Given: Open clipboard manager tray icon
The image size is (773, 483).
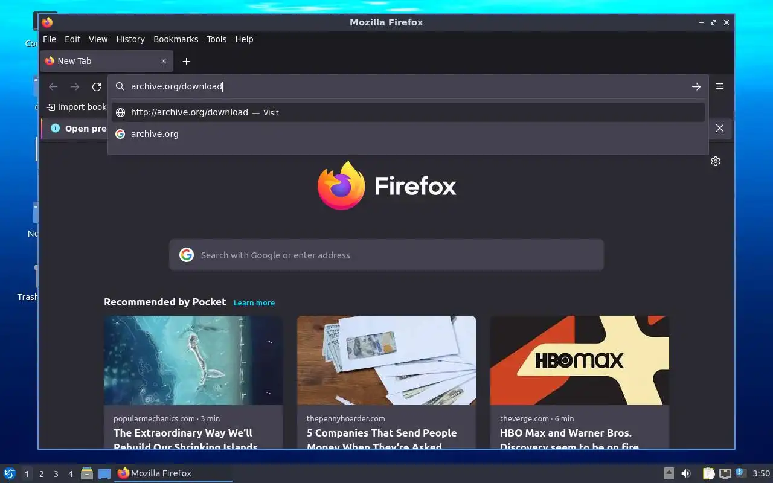Looking at the screenshot, I should tap(708, 473).
